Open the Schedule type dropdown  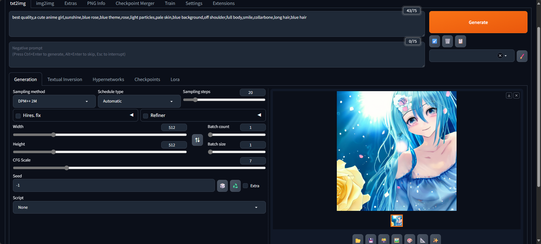[x=139, y=101]
